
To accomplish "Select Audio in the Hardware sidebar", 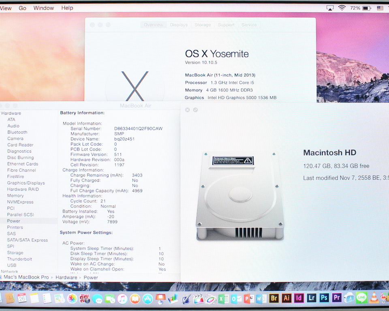I will (x=13, y=126).
